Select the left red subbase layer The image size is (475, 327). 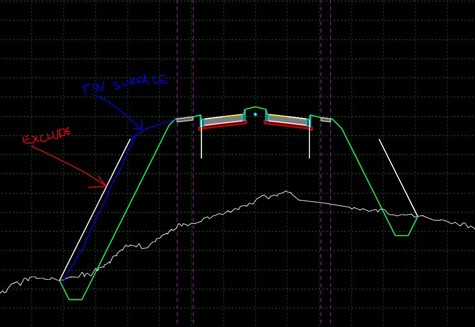pyautogui.click(x=222, y=125)
